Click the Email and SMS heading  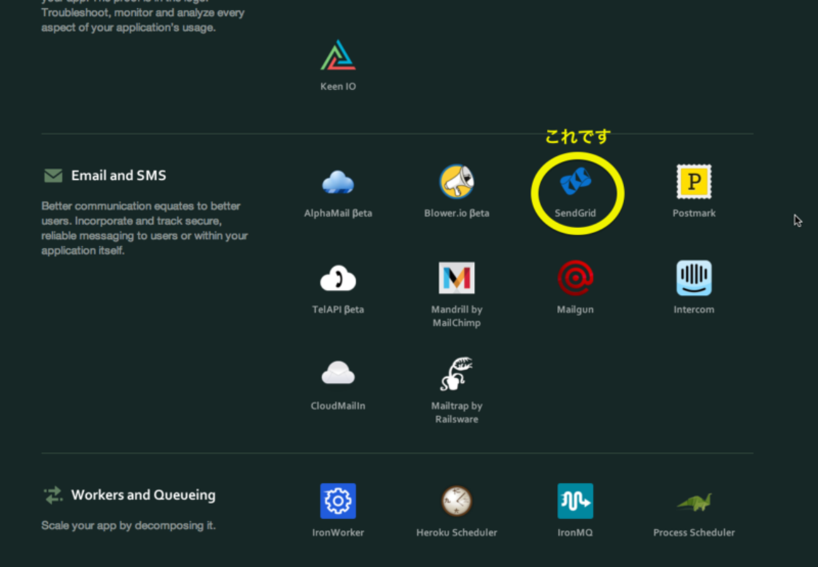click(x=118, y=175)
